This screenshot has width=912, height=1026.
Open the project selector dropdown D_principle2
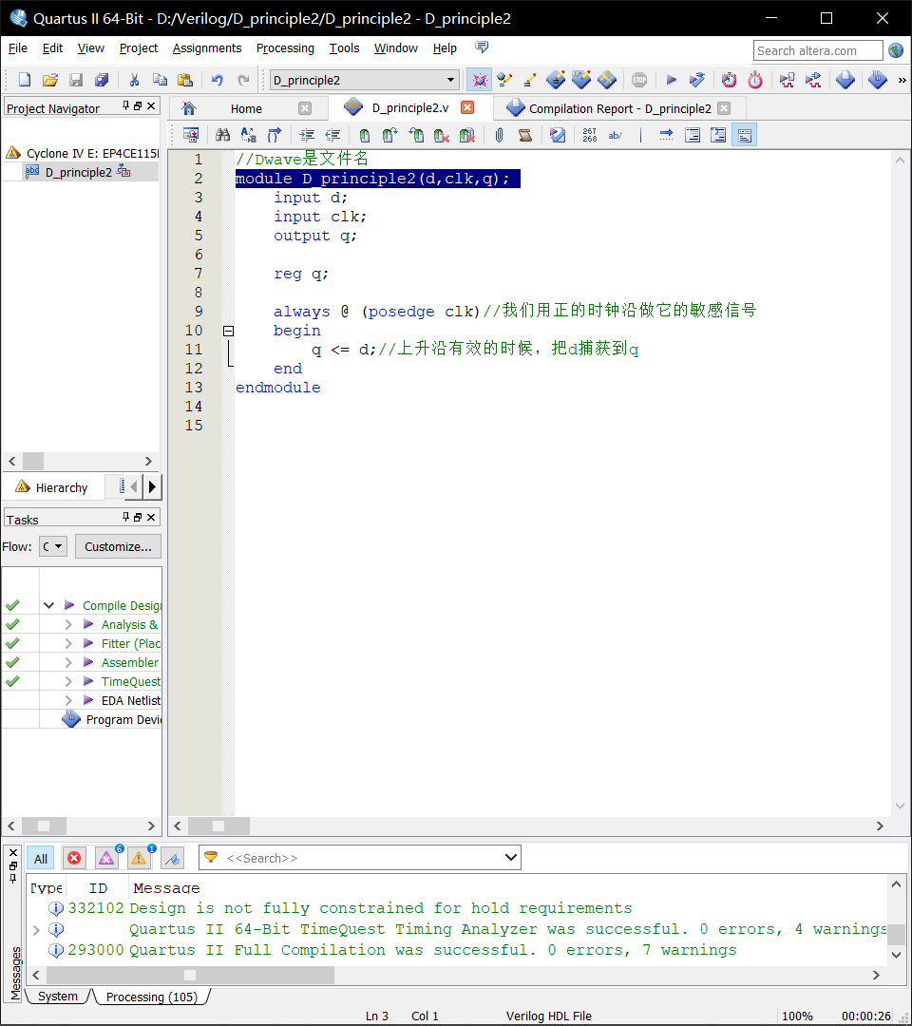(x=365, y=80)
